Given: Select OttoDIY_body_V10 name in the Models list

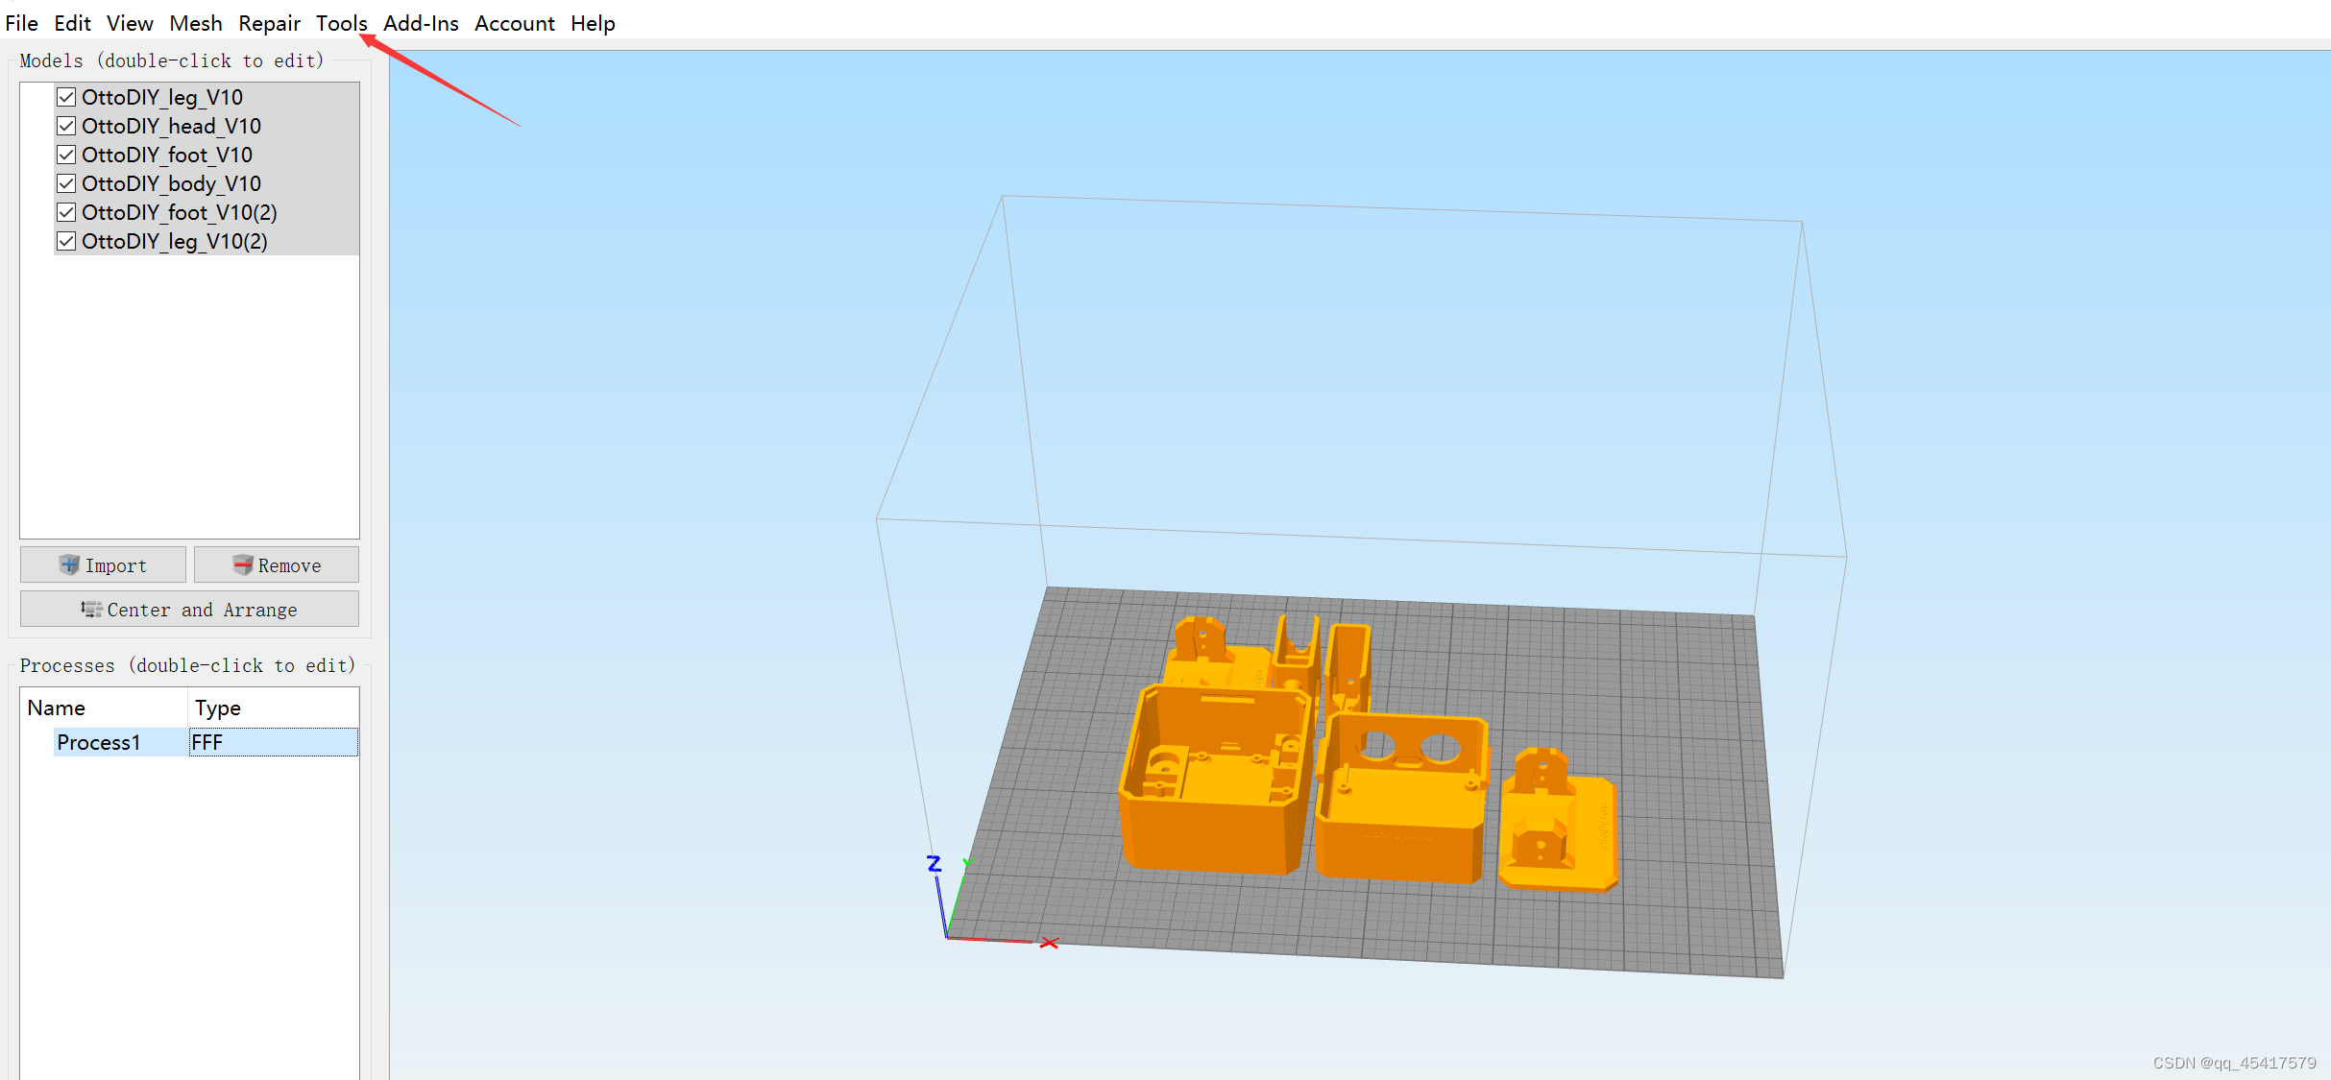Looking at the screenshot, I should pos(171,183).
